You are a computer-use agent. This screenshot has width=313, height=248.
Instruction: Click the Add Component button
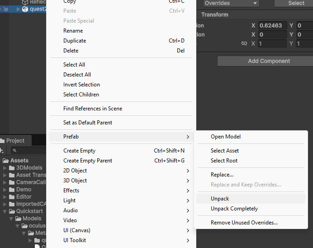[x=266, y=61]
